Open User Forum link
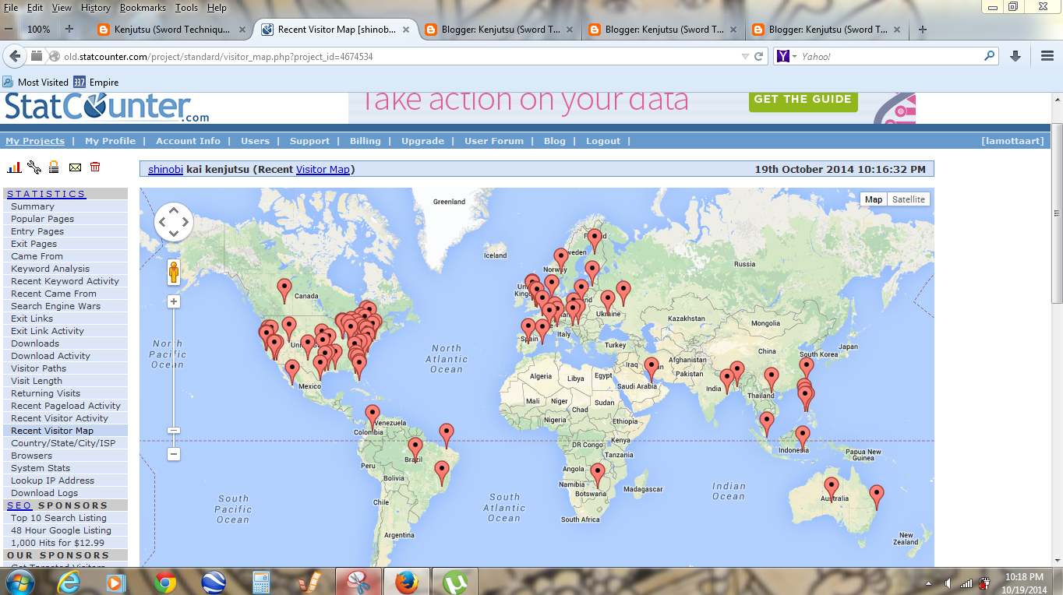This screenshot has width=1063, height=595. [494, 141]
